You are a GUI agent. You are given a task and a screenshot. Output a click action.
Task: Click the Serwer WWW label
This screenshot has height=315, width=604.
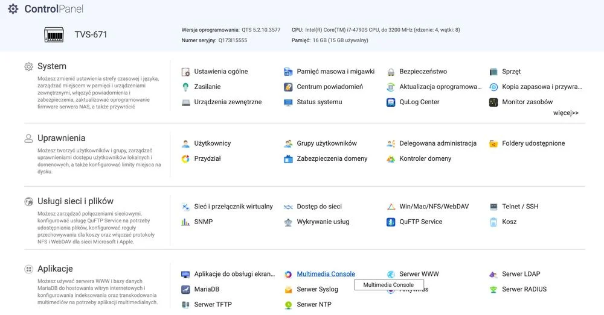click(x=419, y=274)
